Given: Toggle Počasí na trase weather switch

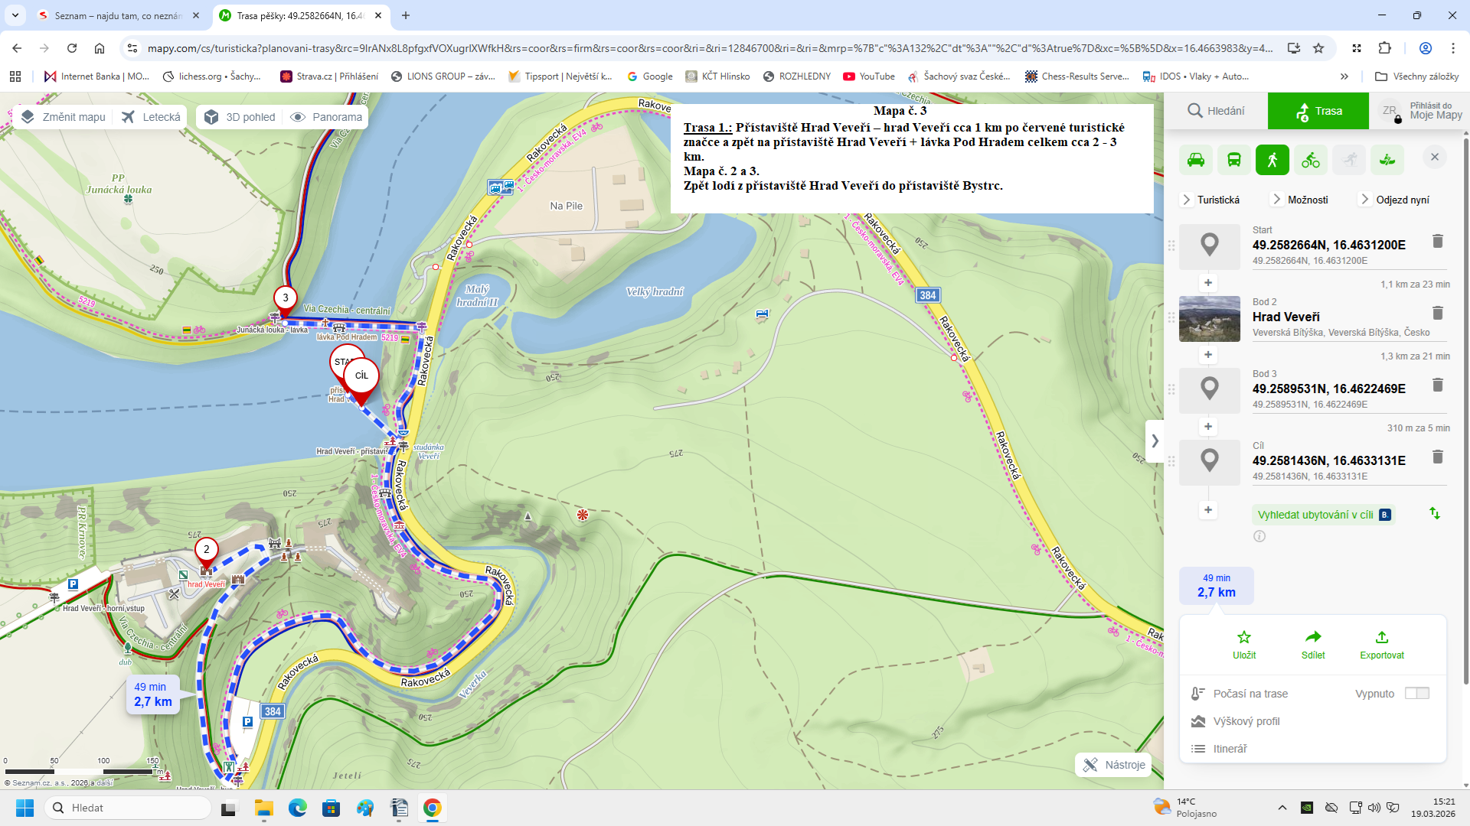Looking at the screenshot, I should tap(1416, 693).
